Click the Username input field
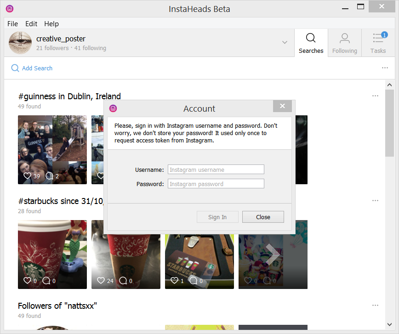 216,170
